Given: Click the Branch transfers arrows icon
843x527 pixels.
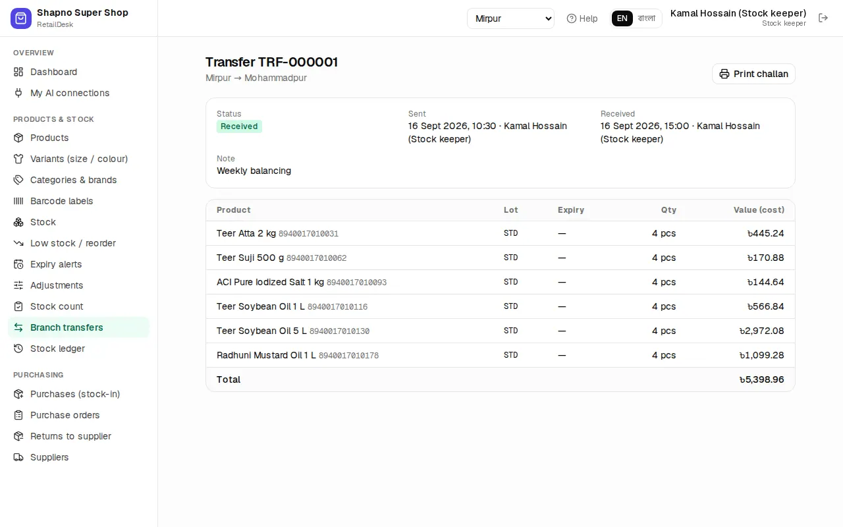Looking at the screenshot, I should pyautogui.click(x=18, y=327).
